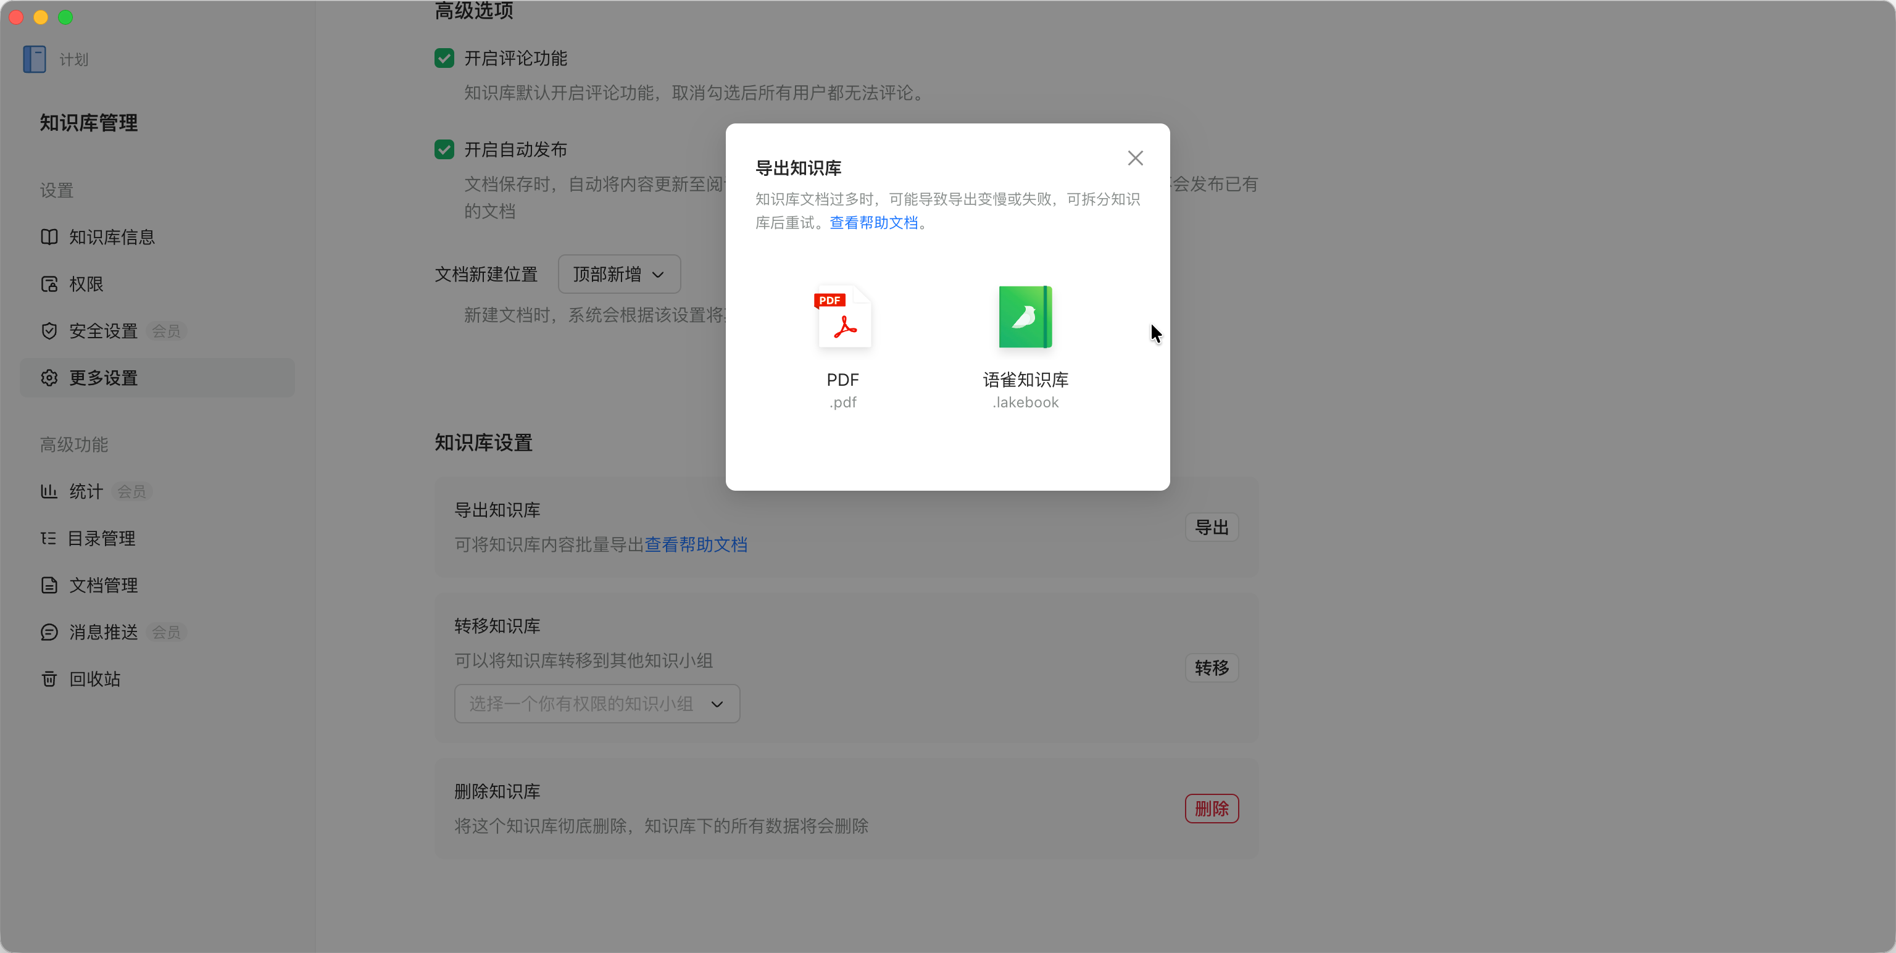
Task: Click the .pdf format label
Action: click(x=842, y=402)
